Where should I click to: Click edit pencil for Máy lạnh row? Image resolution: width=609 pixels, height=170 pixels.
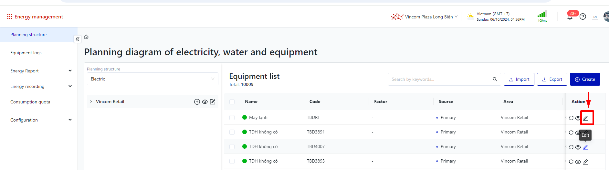click(x=585, y=118)
